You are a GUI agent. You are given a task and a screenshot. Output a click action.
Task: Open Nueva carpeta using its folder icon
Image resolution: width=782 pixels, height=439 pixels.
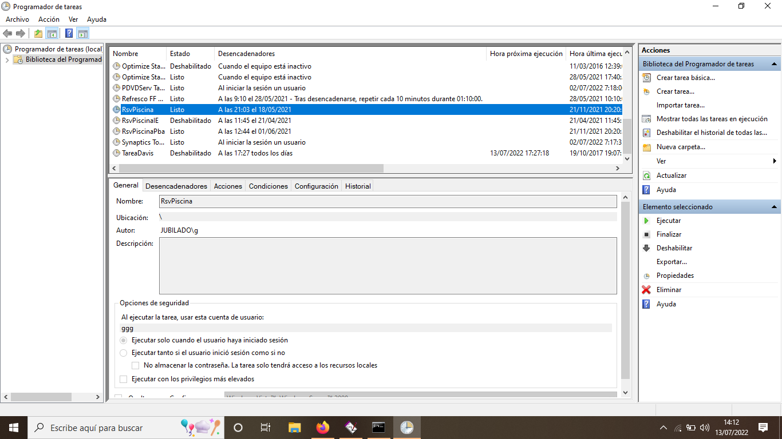pyautogui.click(x=646, y=147)
